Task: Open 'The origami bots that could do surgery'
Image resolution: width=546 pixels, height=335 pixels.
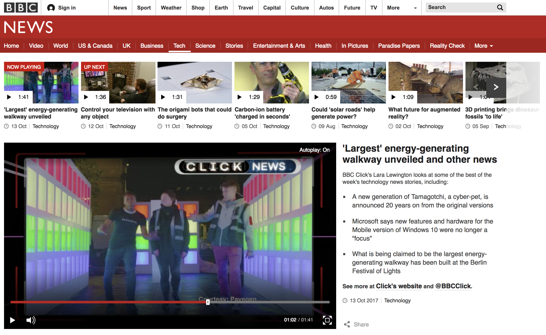Action: 194,113
